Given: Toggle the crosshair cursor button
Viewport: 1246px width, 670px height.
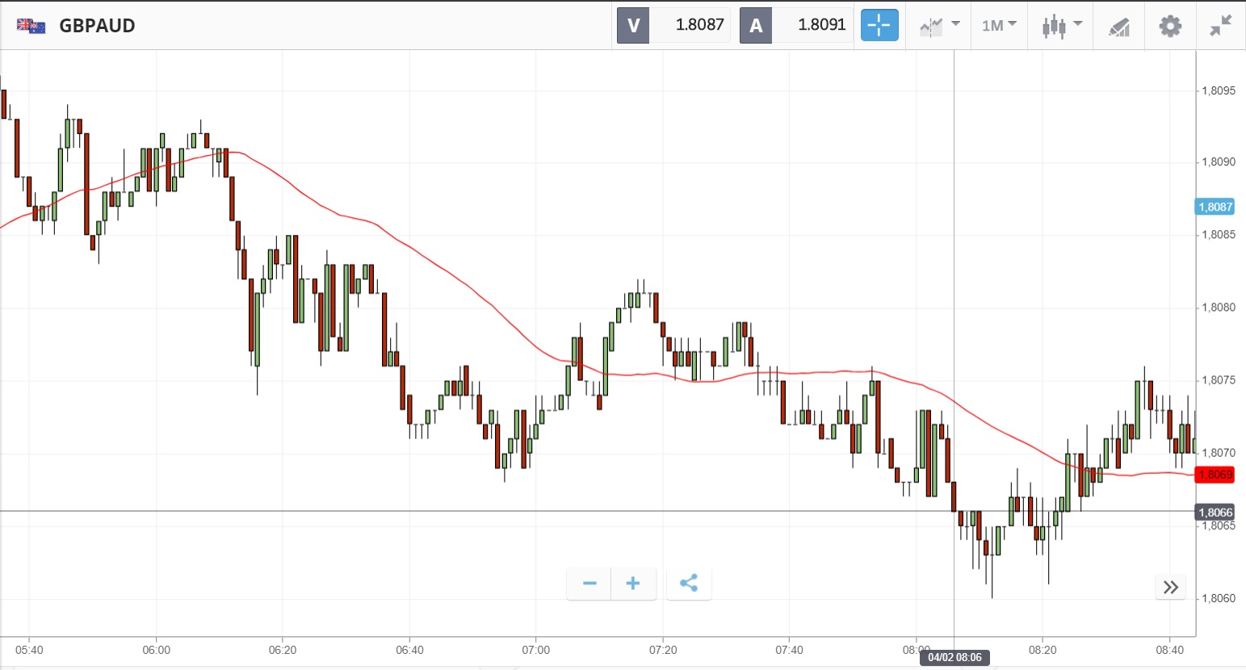Looking at the screenshot, I should (879, 26).
